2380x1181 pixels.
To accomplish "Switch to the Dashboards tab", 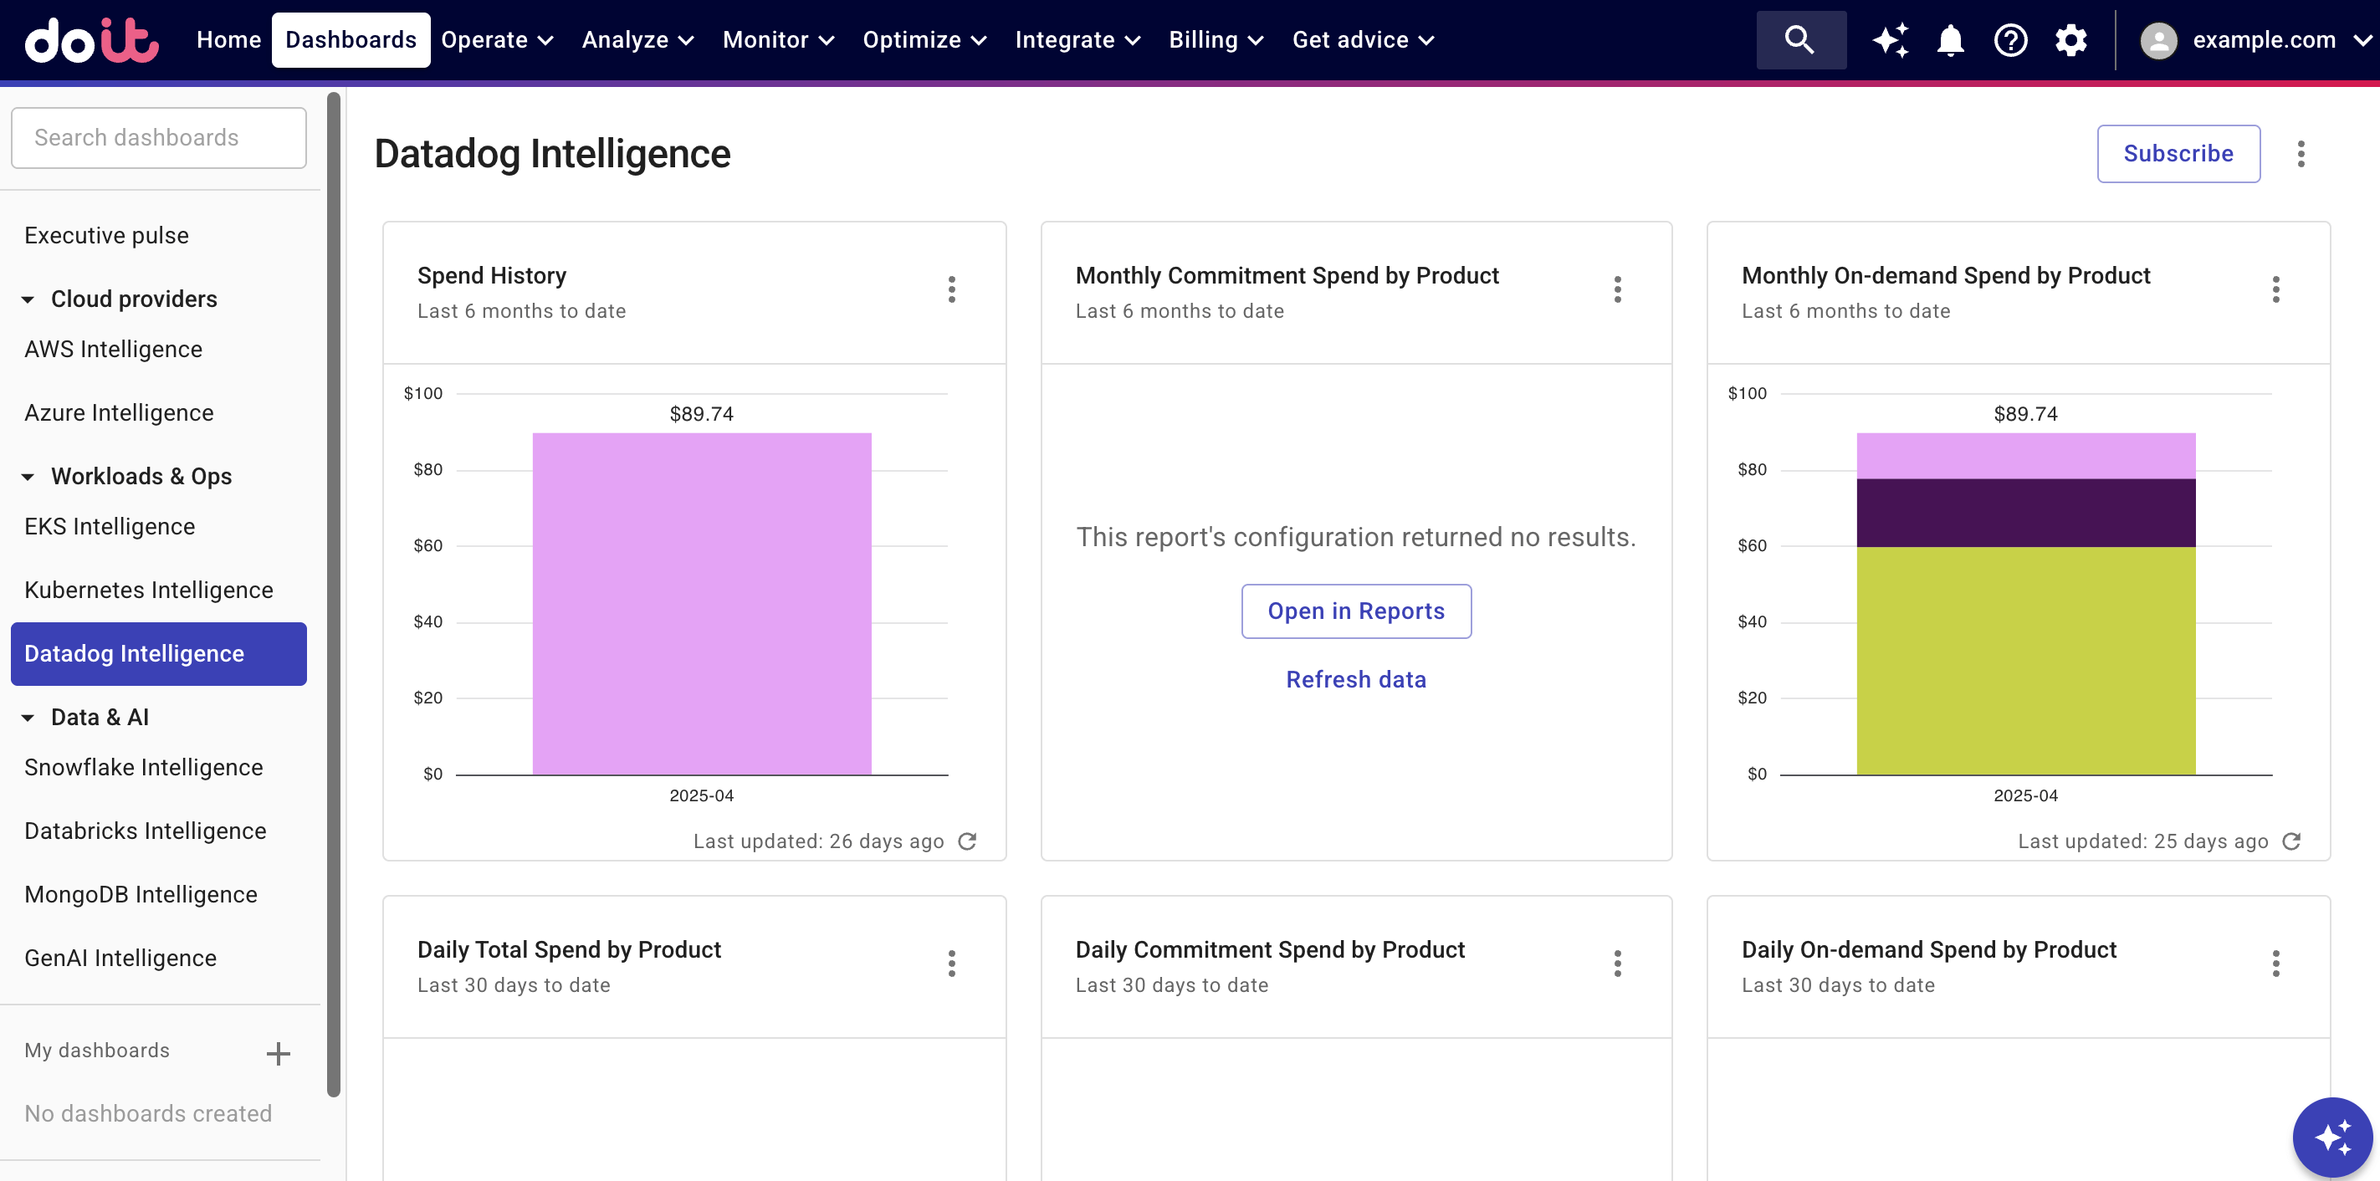I will 351,40.
